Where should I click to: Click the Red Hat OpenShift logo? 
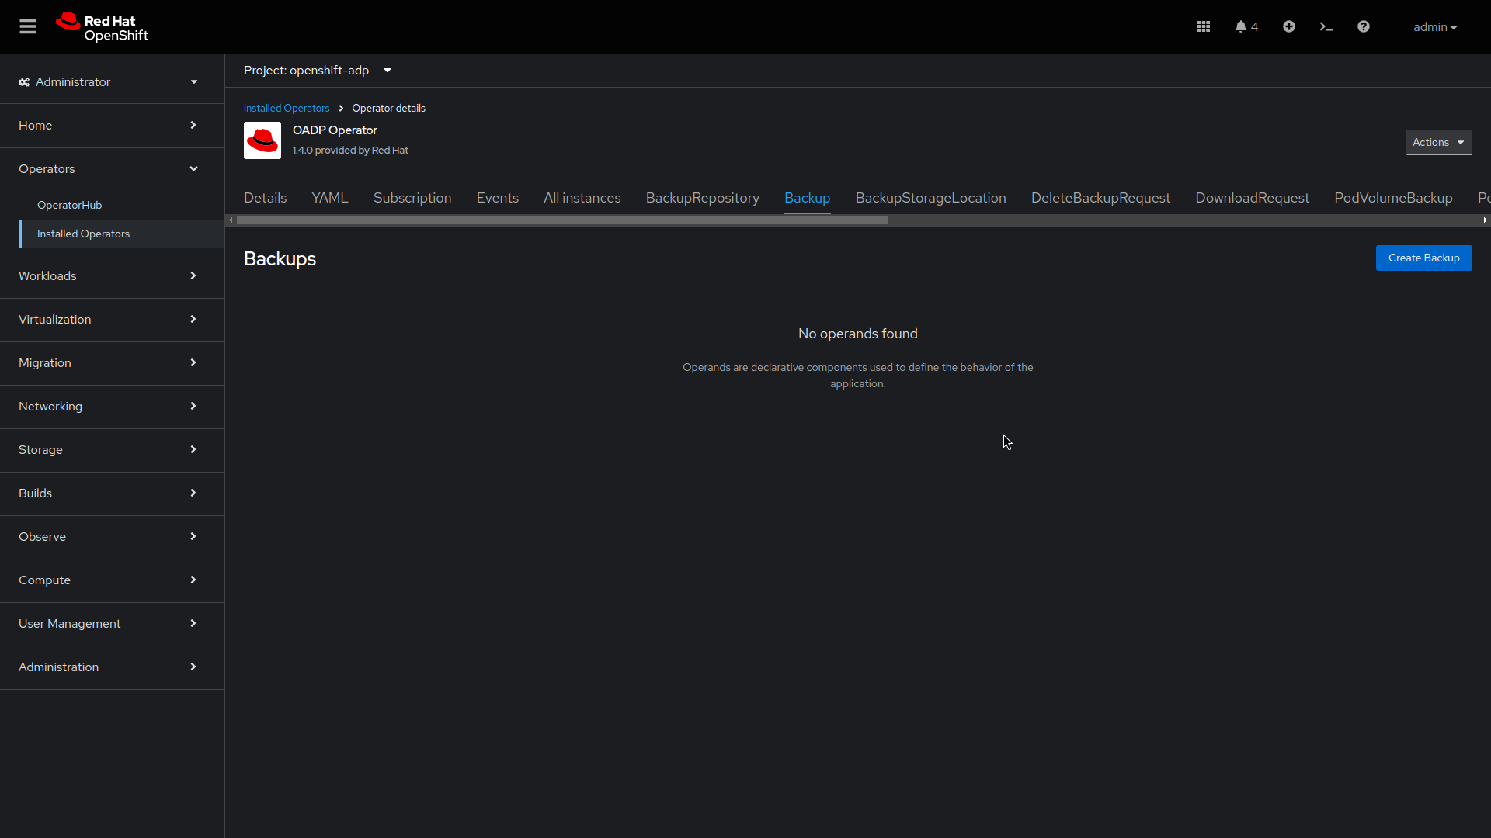coord(102,26)
